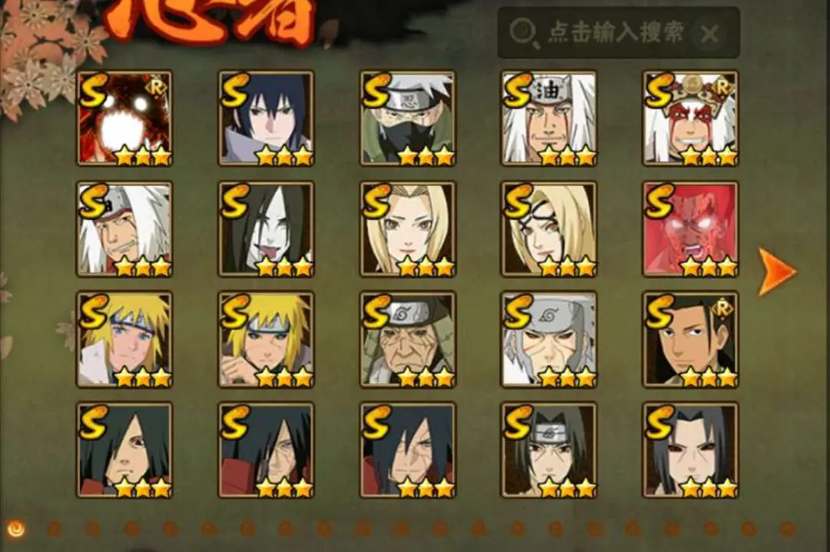The image size is (830, 552).
Task: Select the red-skinned Might Guy portrait
Action: (690, 229)
